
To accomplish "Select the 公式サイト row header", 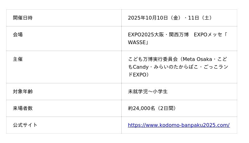I will [x=25, y=125].
